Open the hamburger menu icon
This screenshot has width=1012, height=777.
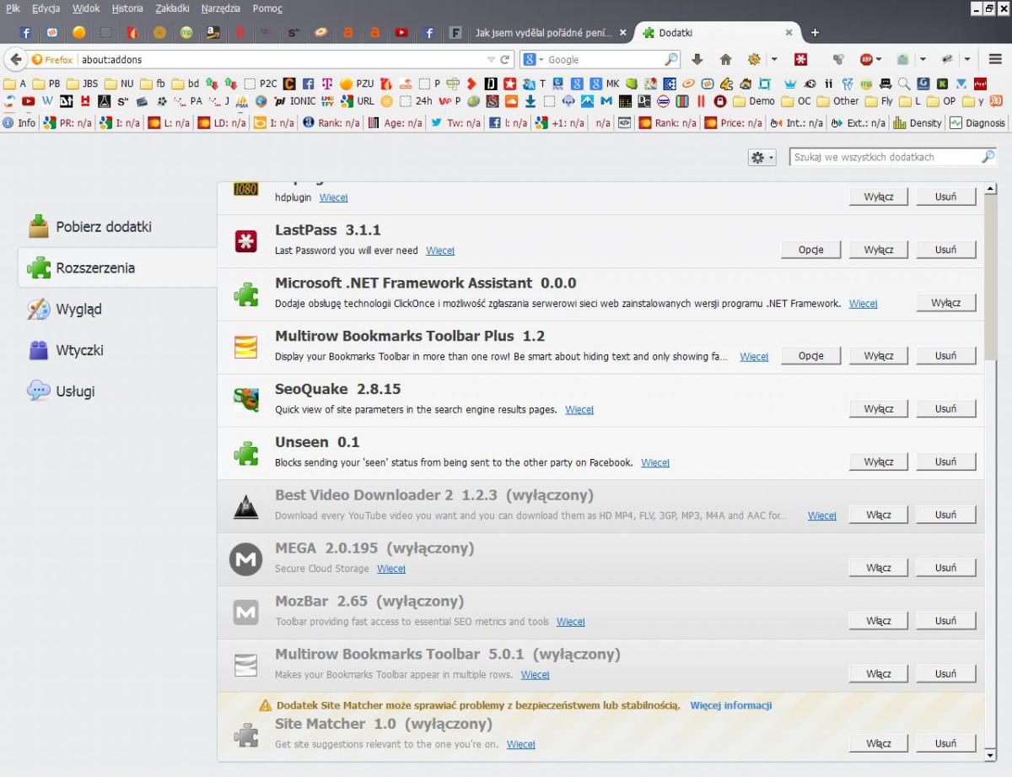click(995, 59)
